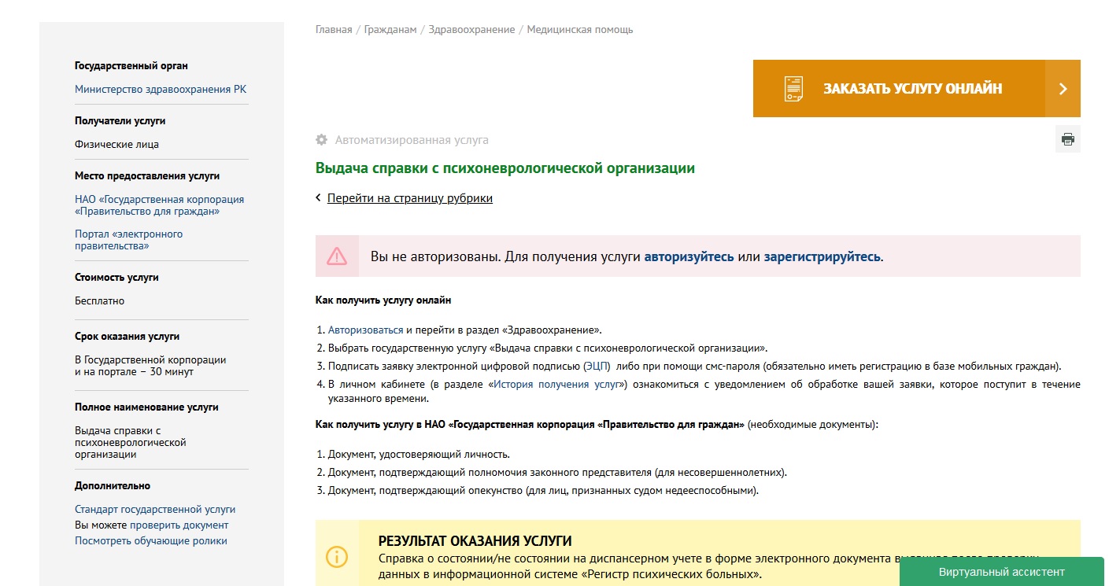Click Стоимость услуги heading
This screenshot has width=1120, height=586.
pyautogui.click(x=116, y=278)
